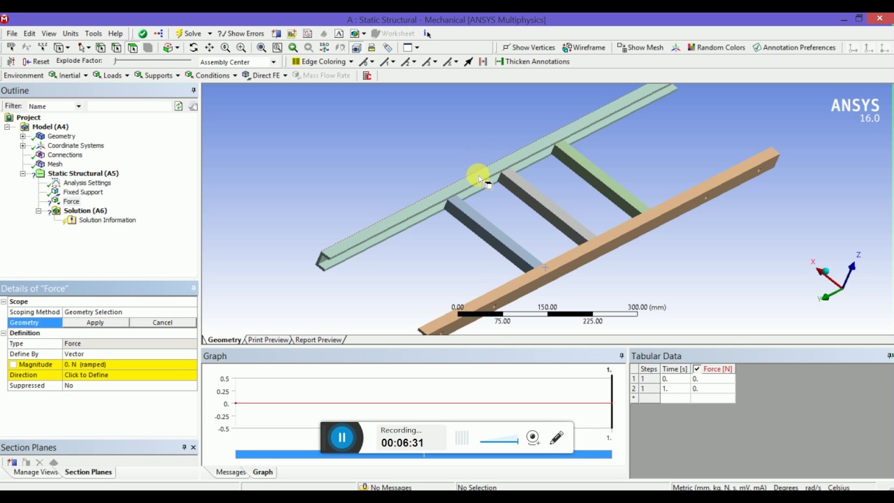The image size is (894, 503).
Task: Toggle Wireframe display mode
Action: click(584, 48)
